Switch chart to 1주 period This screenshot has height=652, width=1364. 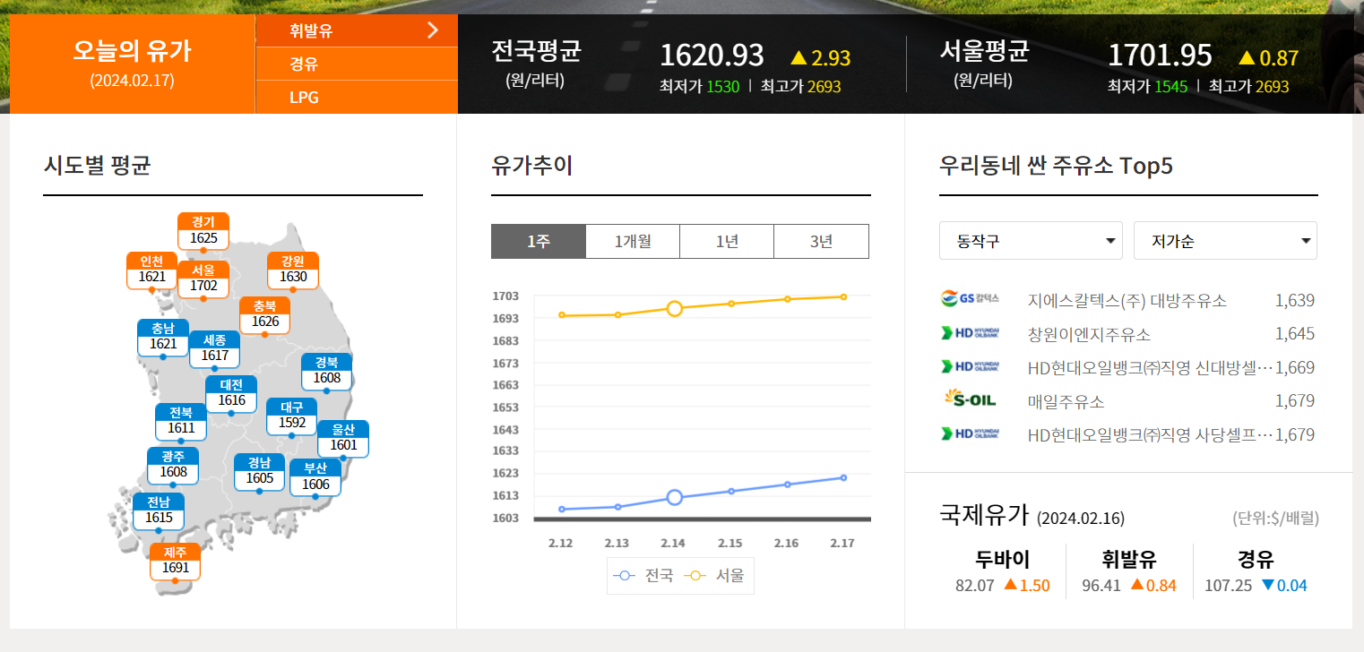[x=539, y=241]
